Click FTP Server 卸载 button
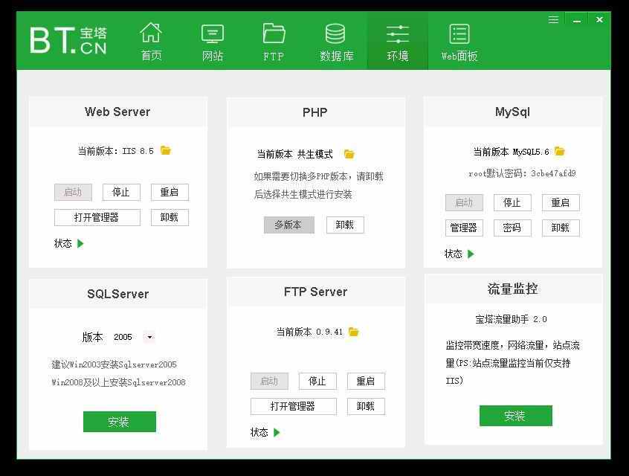 (x=366, y=407)
